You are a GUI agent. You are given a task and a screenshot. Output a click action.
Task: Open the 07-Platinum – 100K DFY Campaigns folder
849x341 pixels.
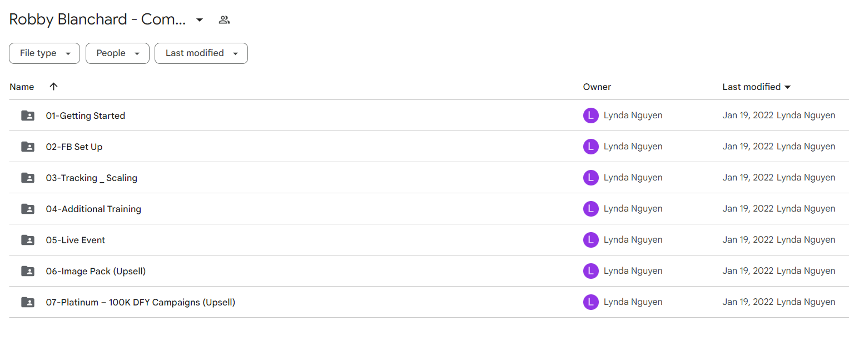[x=140, y=302]
